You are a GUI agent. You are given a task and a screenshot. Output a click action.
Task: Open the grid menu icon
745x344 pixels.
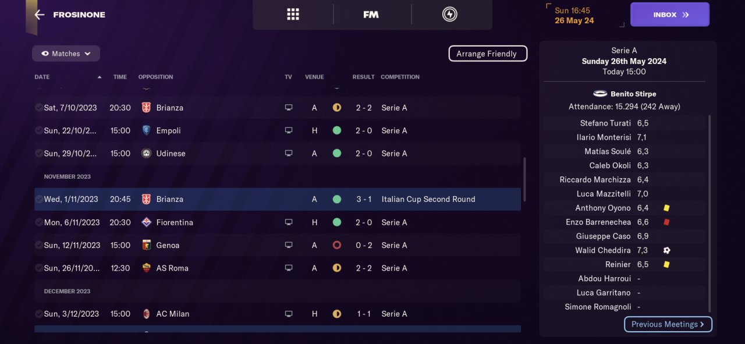[x=293, y=15]
